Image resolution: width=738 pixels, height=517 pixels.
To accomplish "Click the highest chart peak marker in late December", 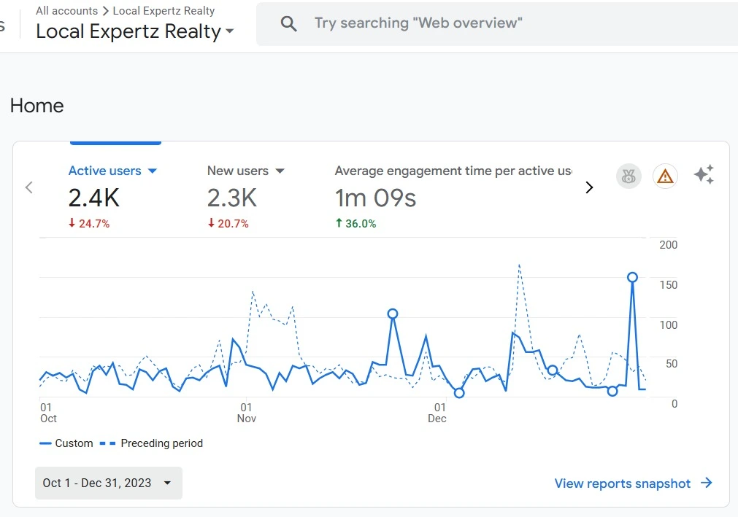I will [632, 277].
